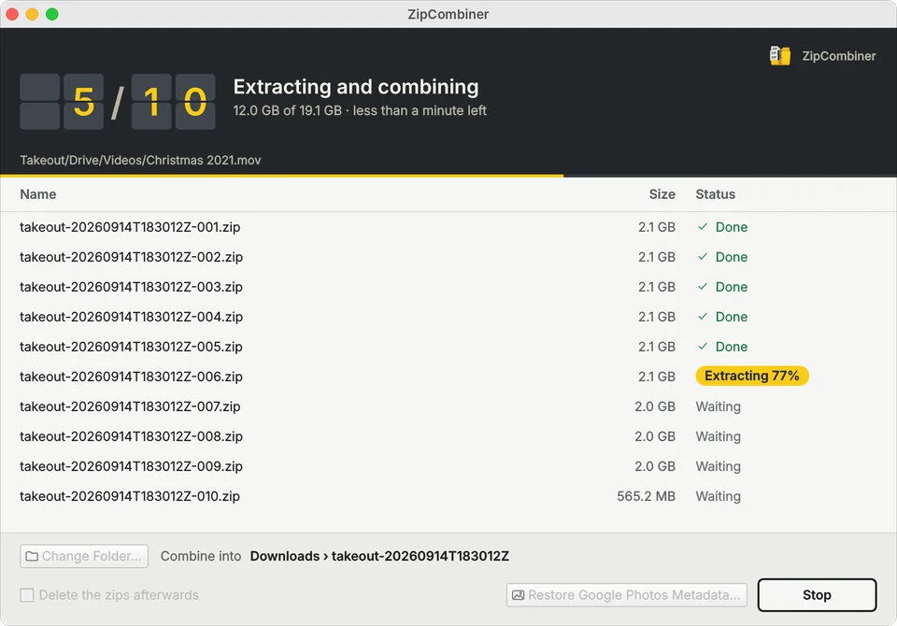The width and height of the screenshot is (897, 626).
Task: Click the photo icon in Restore Metadata button
Action: 519,595
